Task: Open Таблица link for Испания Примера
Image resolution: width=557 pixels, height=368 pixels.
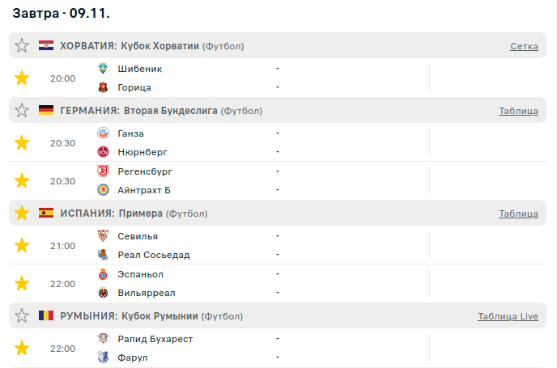Action: click(x=518, y=214)
